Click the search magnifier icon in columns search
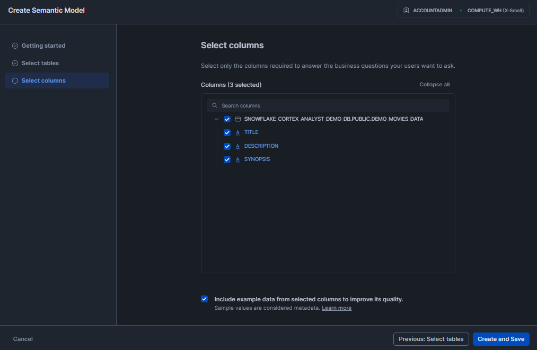Screen dimensions: 537x350 [x=214, y=105]
